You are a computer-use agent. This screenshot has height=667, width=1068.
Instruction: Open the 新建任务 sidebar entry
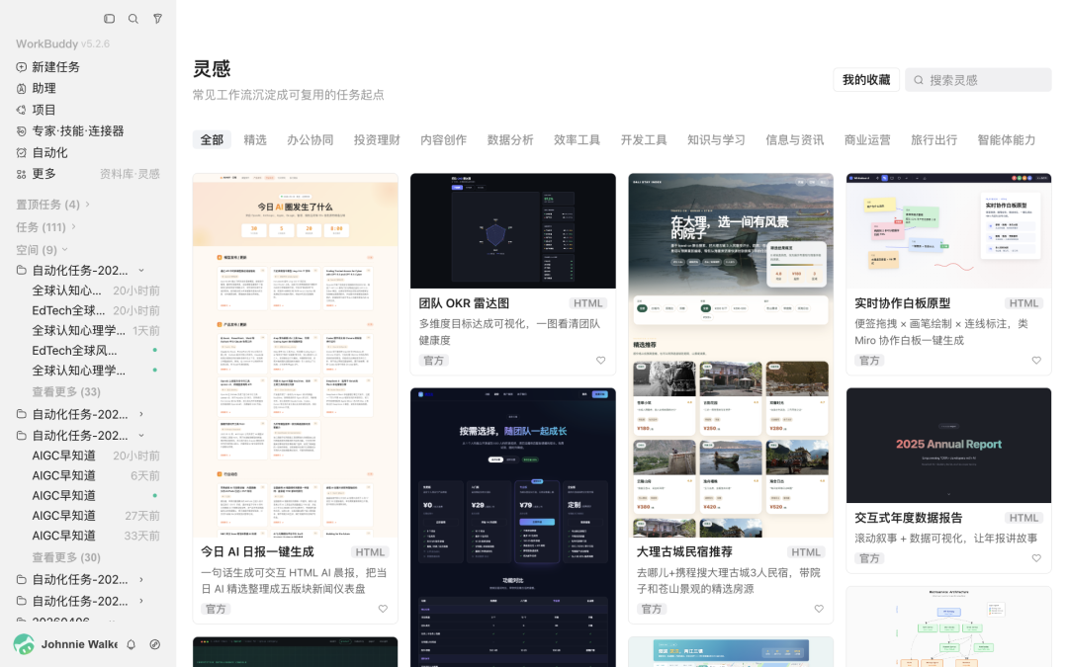(x=88, y=67)
